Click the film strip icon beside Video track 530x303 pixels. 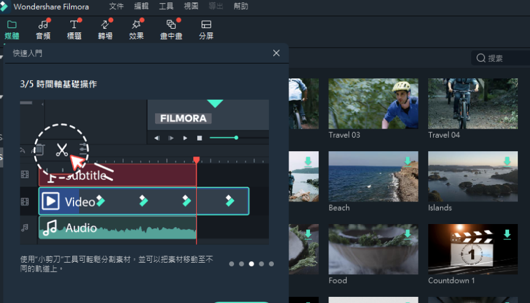click(25, 201)
